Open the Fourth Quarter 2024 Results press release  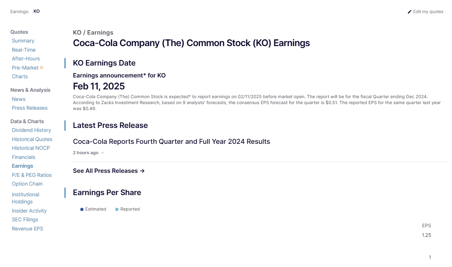pos(171,141)
